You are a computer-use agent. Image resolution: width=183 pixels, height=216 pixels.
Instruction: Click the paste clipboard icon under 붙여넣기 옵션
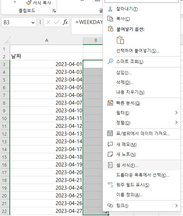[120, 40]
